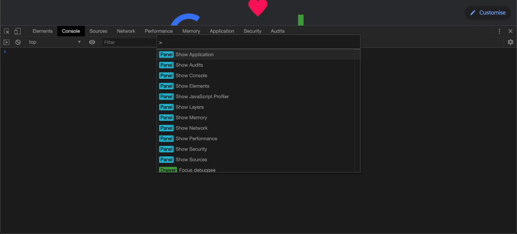Click the command menu scrollbar thumb
The height and width of the screenshot is (234, 517).
357,54
